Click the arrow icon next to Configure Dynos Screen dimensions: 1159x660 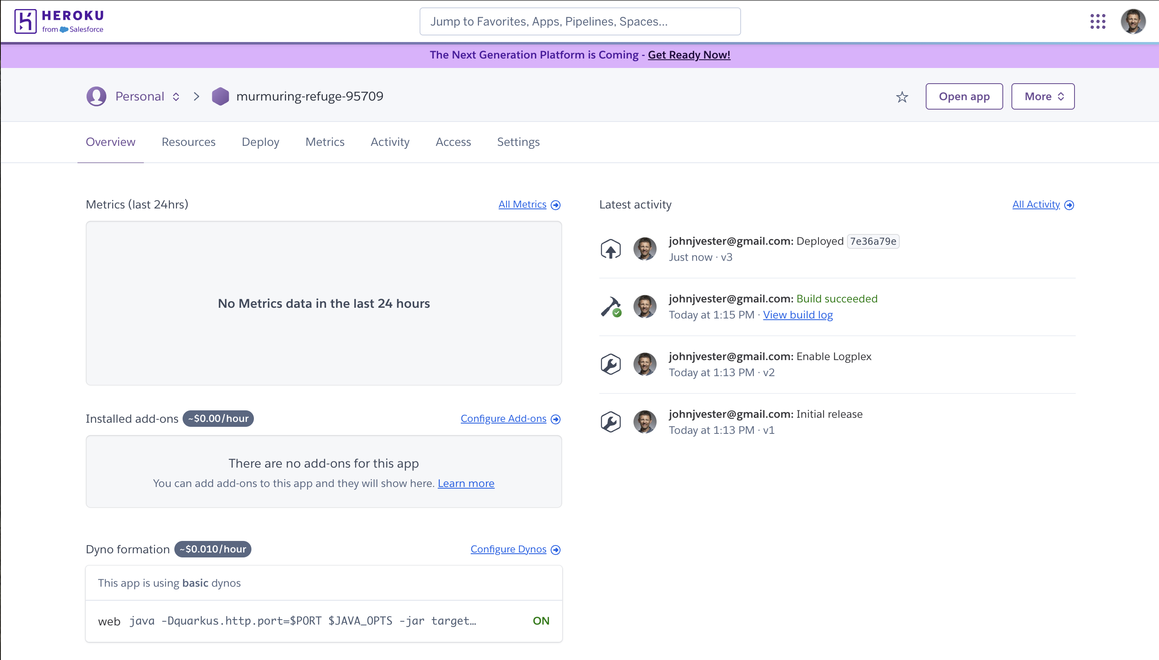pos(556,550)
